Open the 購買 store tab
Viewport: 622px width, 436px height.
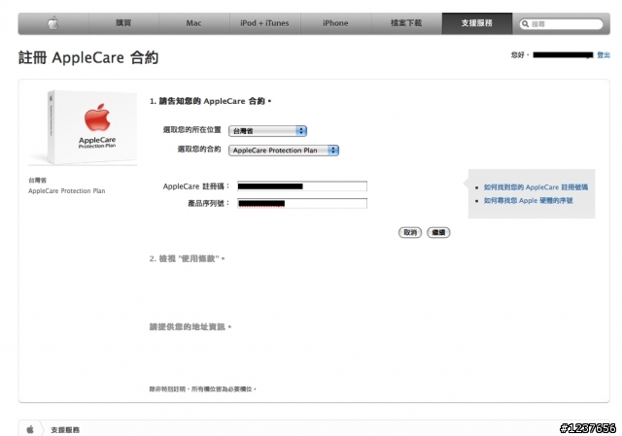coord(123,23)
